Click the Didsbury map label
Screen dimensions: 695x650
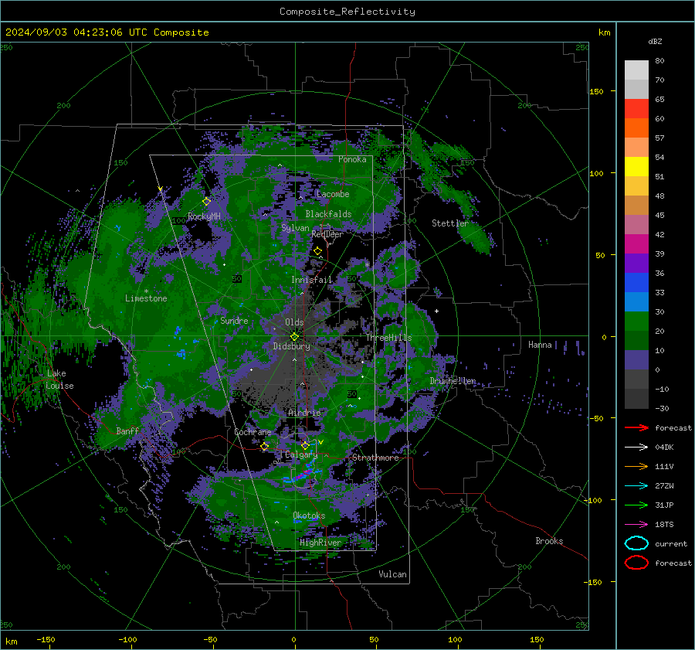click(x=291, y=346)
